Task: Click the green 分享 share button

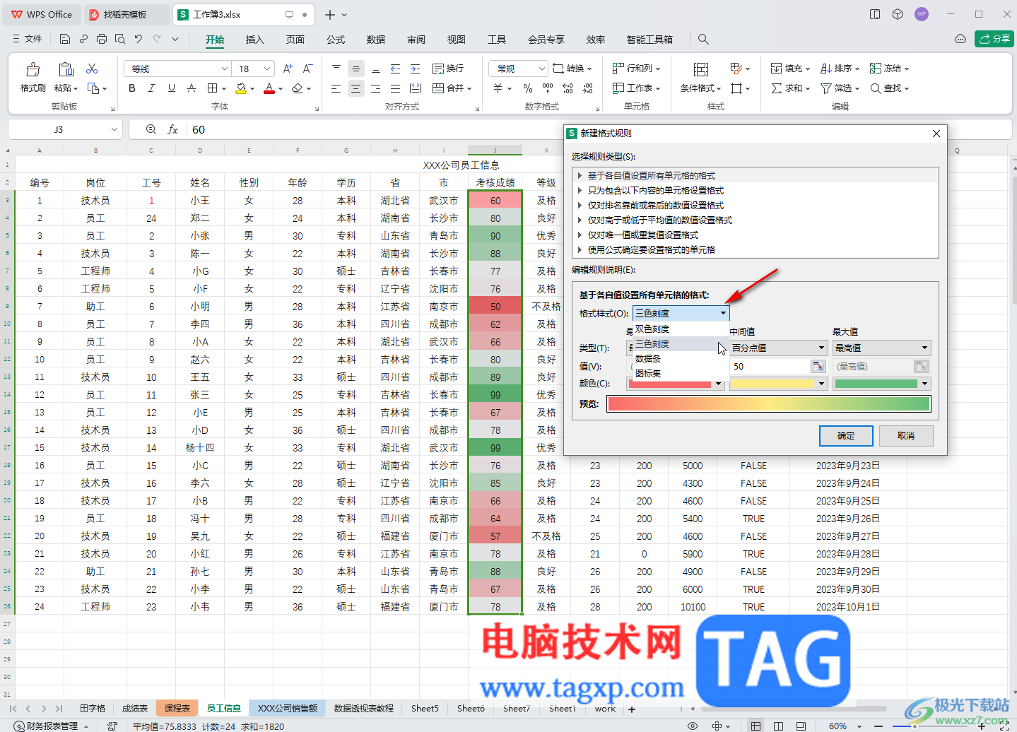Action: point(994,39)
